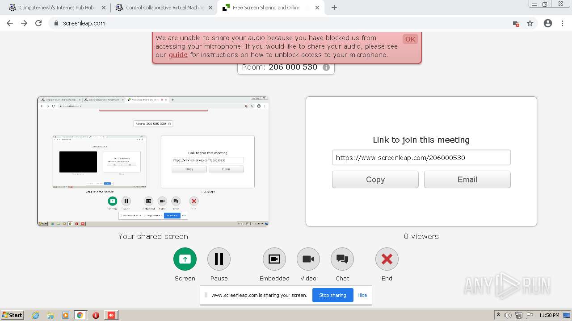The width and height of the screenshot is (572, 321).
Task: Open a new browser tab
Action: (334, 8)
